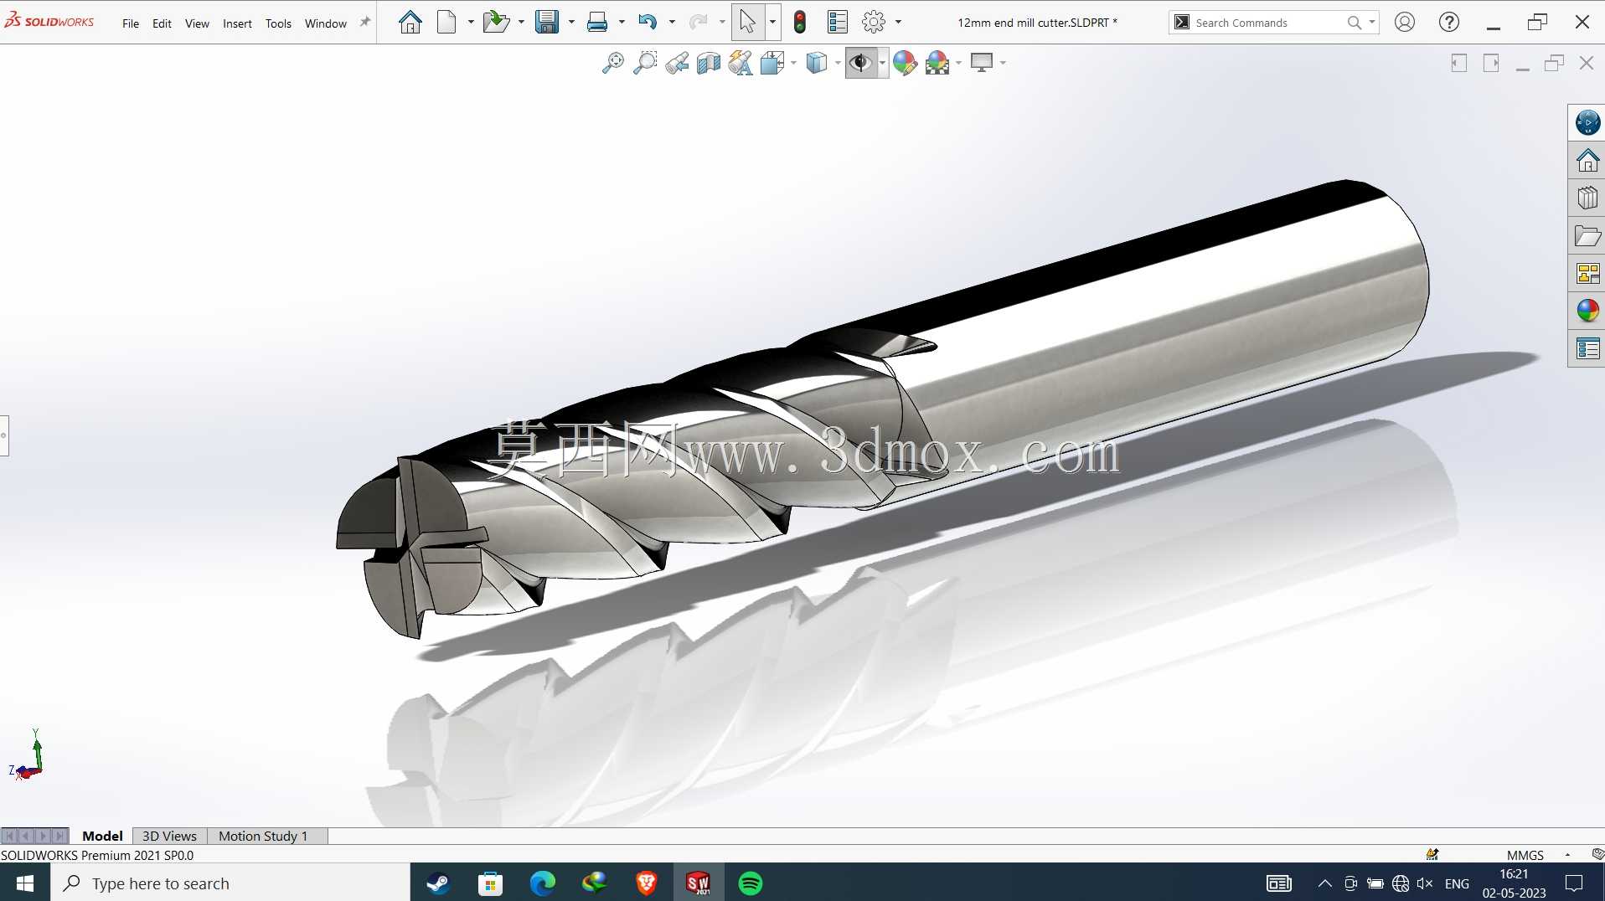
Task: Click the Windows Start button
Action: 25,883
